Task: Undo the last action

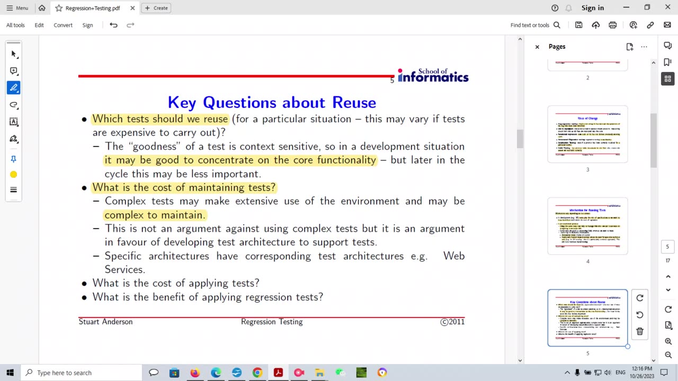Action: click(113, 25)
